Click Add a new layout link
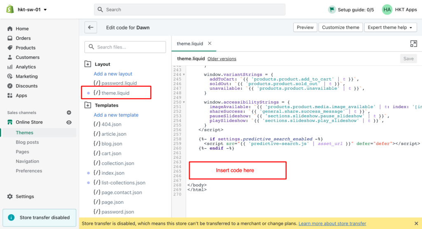This screenshot has width=422, height=229. 113,74
